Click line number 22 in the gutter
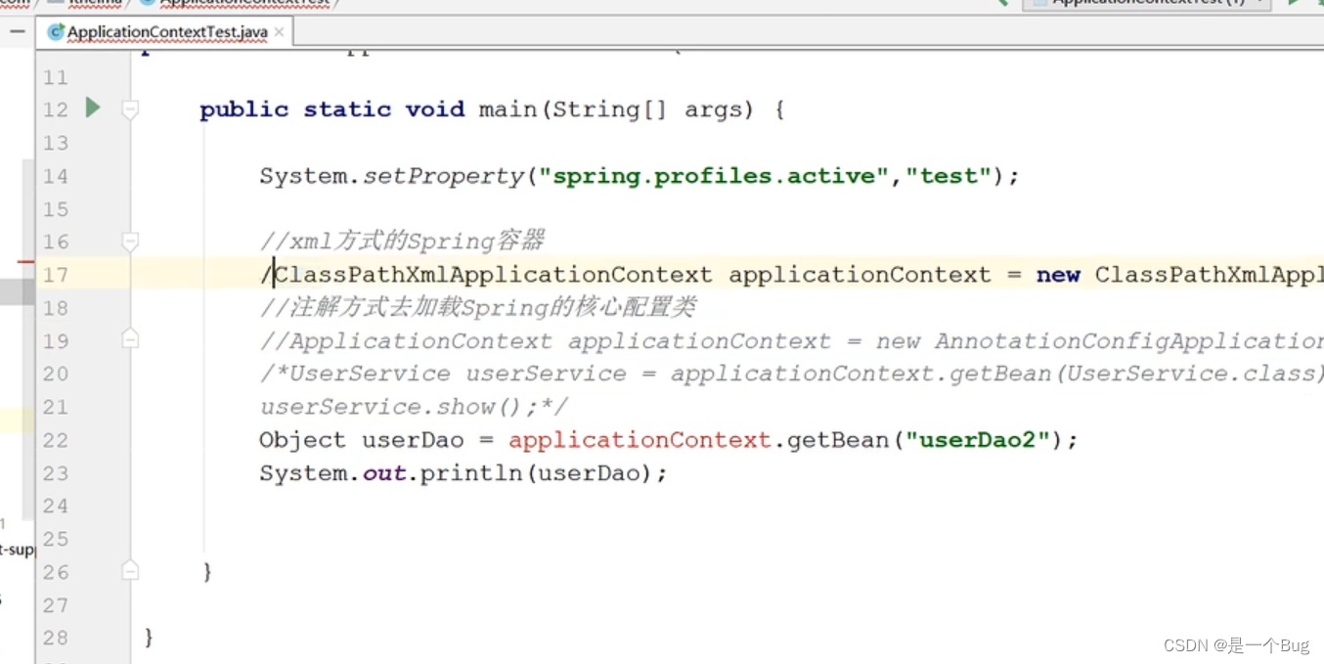 56,440
